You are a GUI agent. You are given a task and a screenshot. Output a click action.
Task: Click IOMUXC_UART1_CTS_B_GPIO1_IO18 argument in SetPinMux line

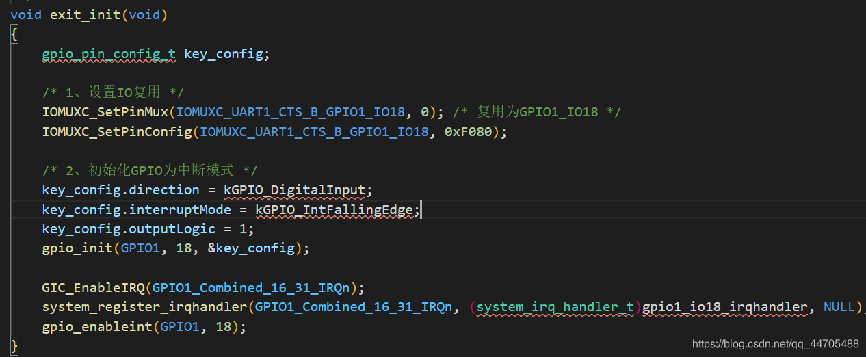pos(291,112)
